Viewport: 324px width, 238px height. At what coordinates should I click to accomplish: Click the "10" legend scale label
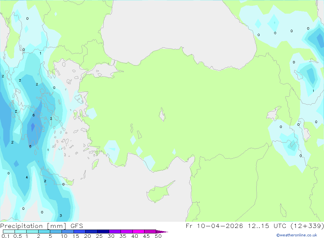coord(64,236)
